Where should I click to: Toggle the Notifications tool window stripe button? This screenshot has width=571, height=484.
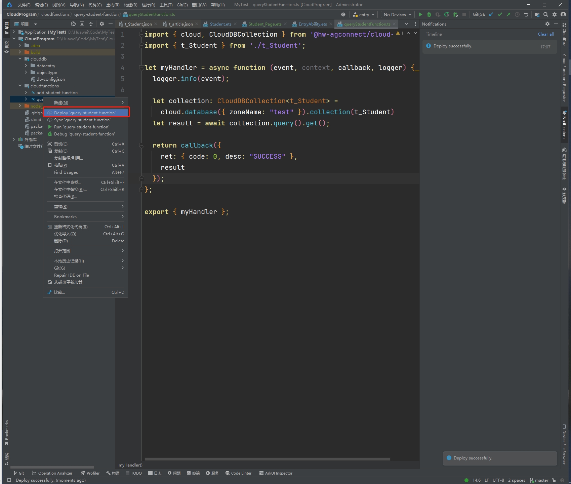(564, 125)
